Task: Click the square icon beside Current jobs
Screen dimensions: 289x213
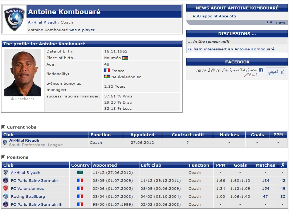Action: click(x=3, y=127)
